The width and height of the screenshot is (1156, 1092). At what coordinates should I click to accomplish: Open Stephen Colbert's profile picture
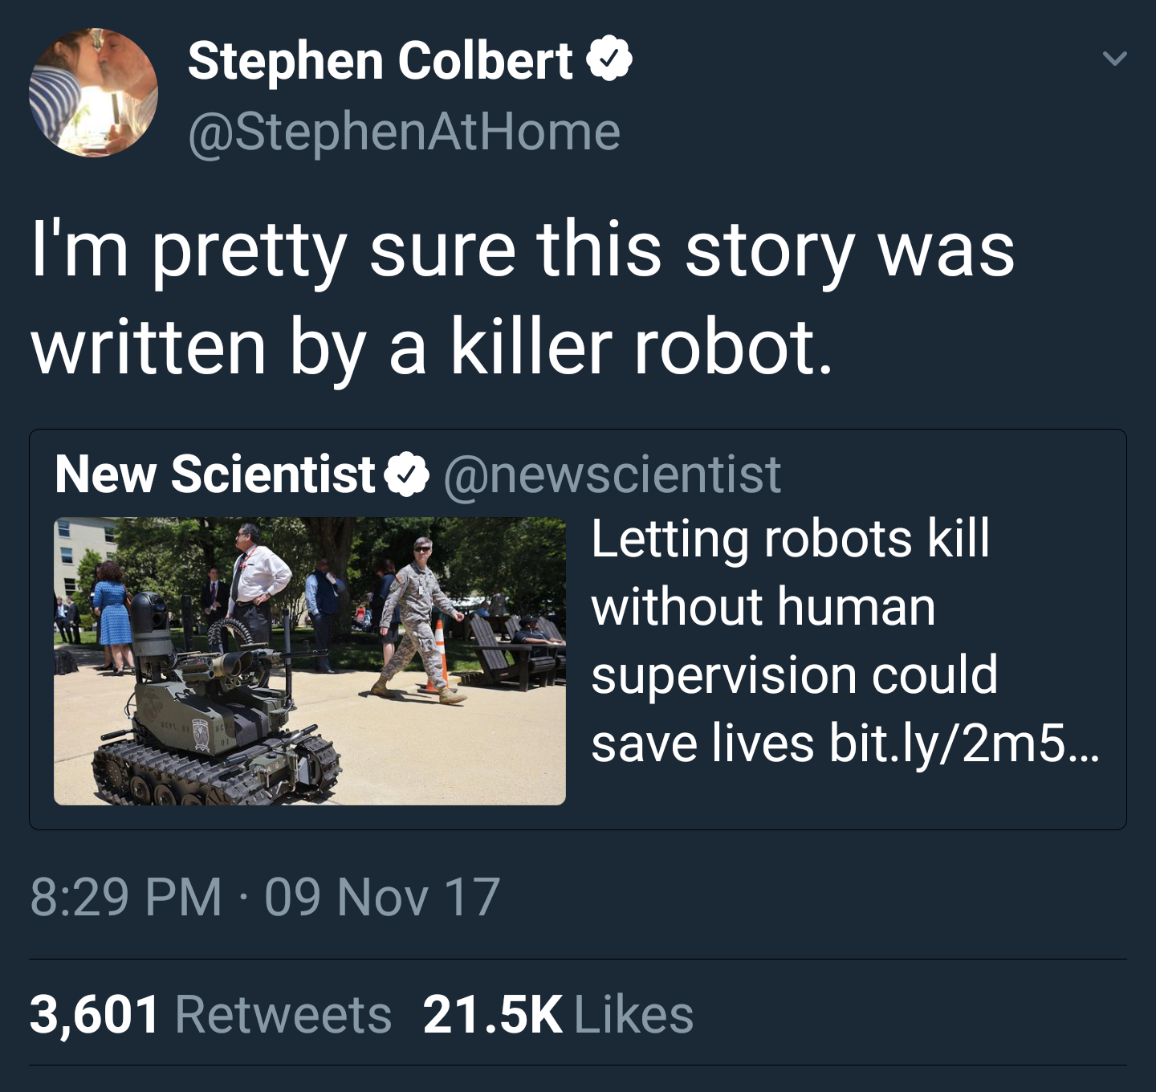point(91,88)
